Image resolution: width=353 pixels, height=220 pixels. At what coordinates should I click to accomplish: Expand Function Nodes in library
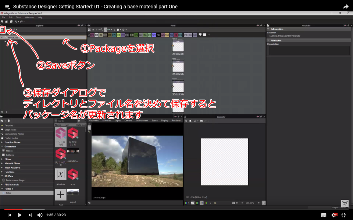[2, 142]
